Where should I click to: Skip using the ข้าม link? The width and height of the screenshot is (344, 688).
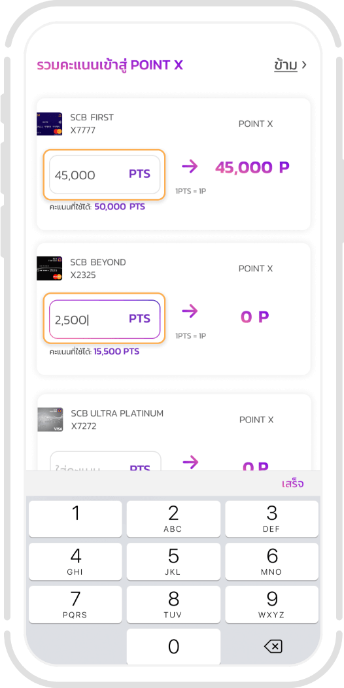286,65
